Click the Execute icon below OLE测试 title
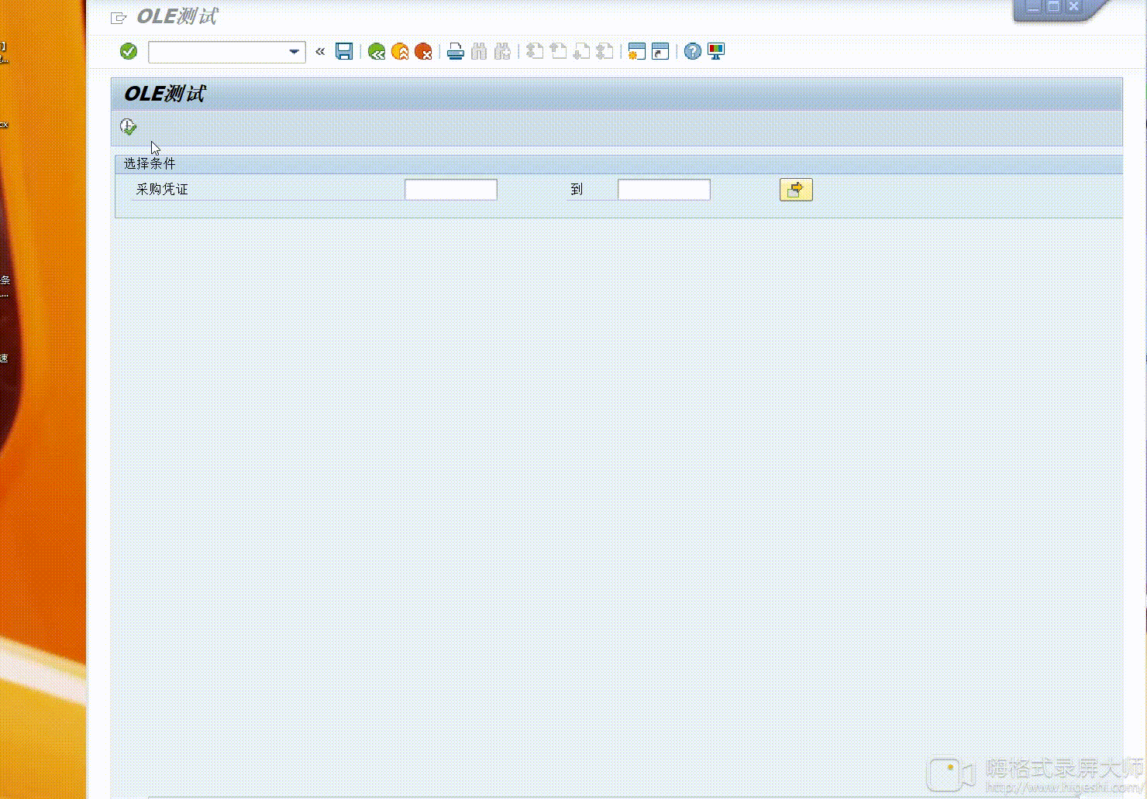The width and height of the screenshot is (1147, 799). click(128, 126)
